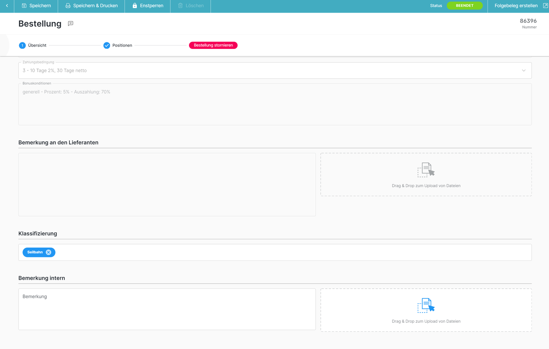Viewport: 549px width, 349px height.
Task: Click the BEENDET status badge
Action: pyautogui.click(x=464, y=6)
